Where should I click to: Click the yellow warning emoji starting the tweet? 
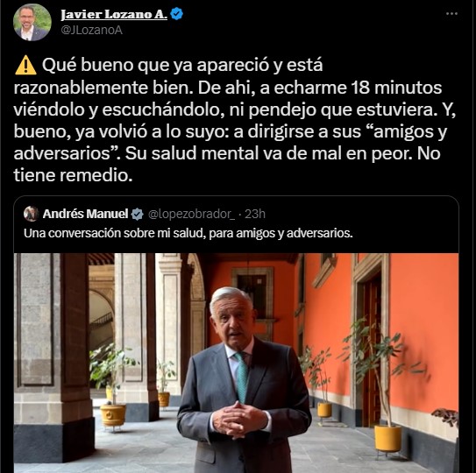pos(25,65)
